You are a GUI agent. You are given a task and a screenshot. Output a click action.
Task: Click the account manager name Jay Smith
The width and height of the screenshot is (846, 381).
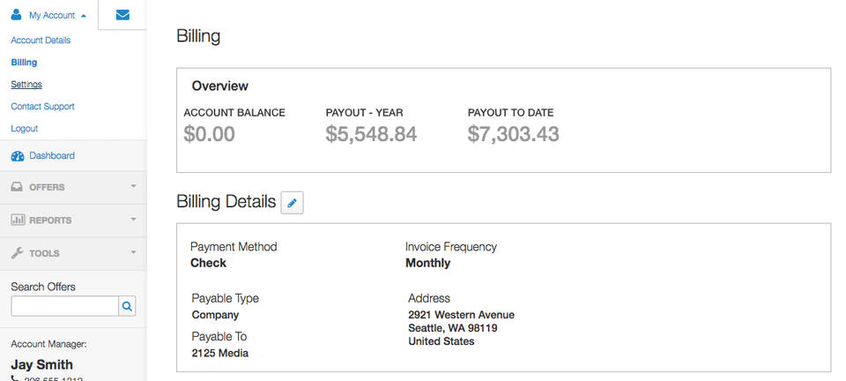coord(41,364)
